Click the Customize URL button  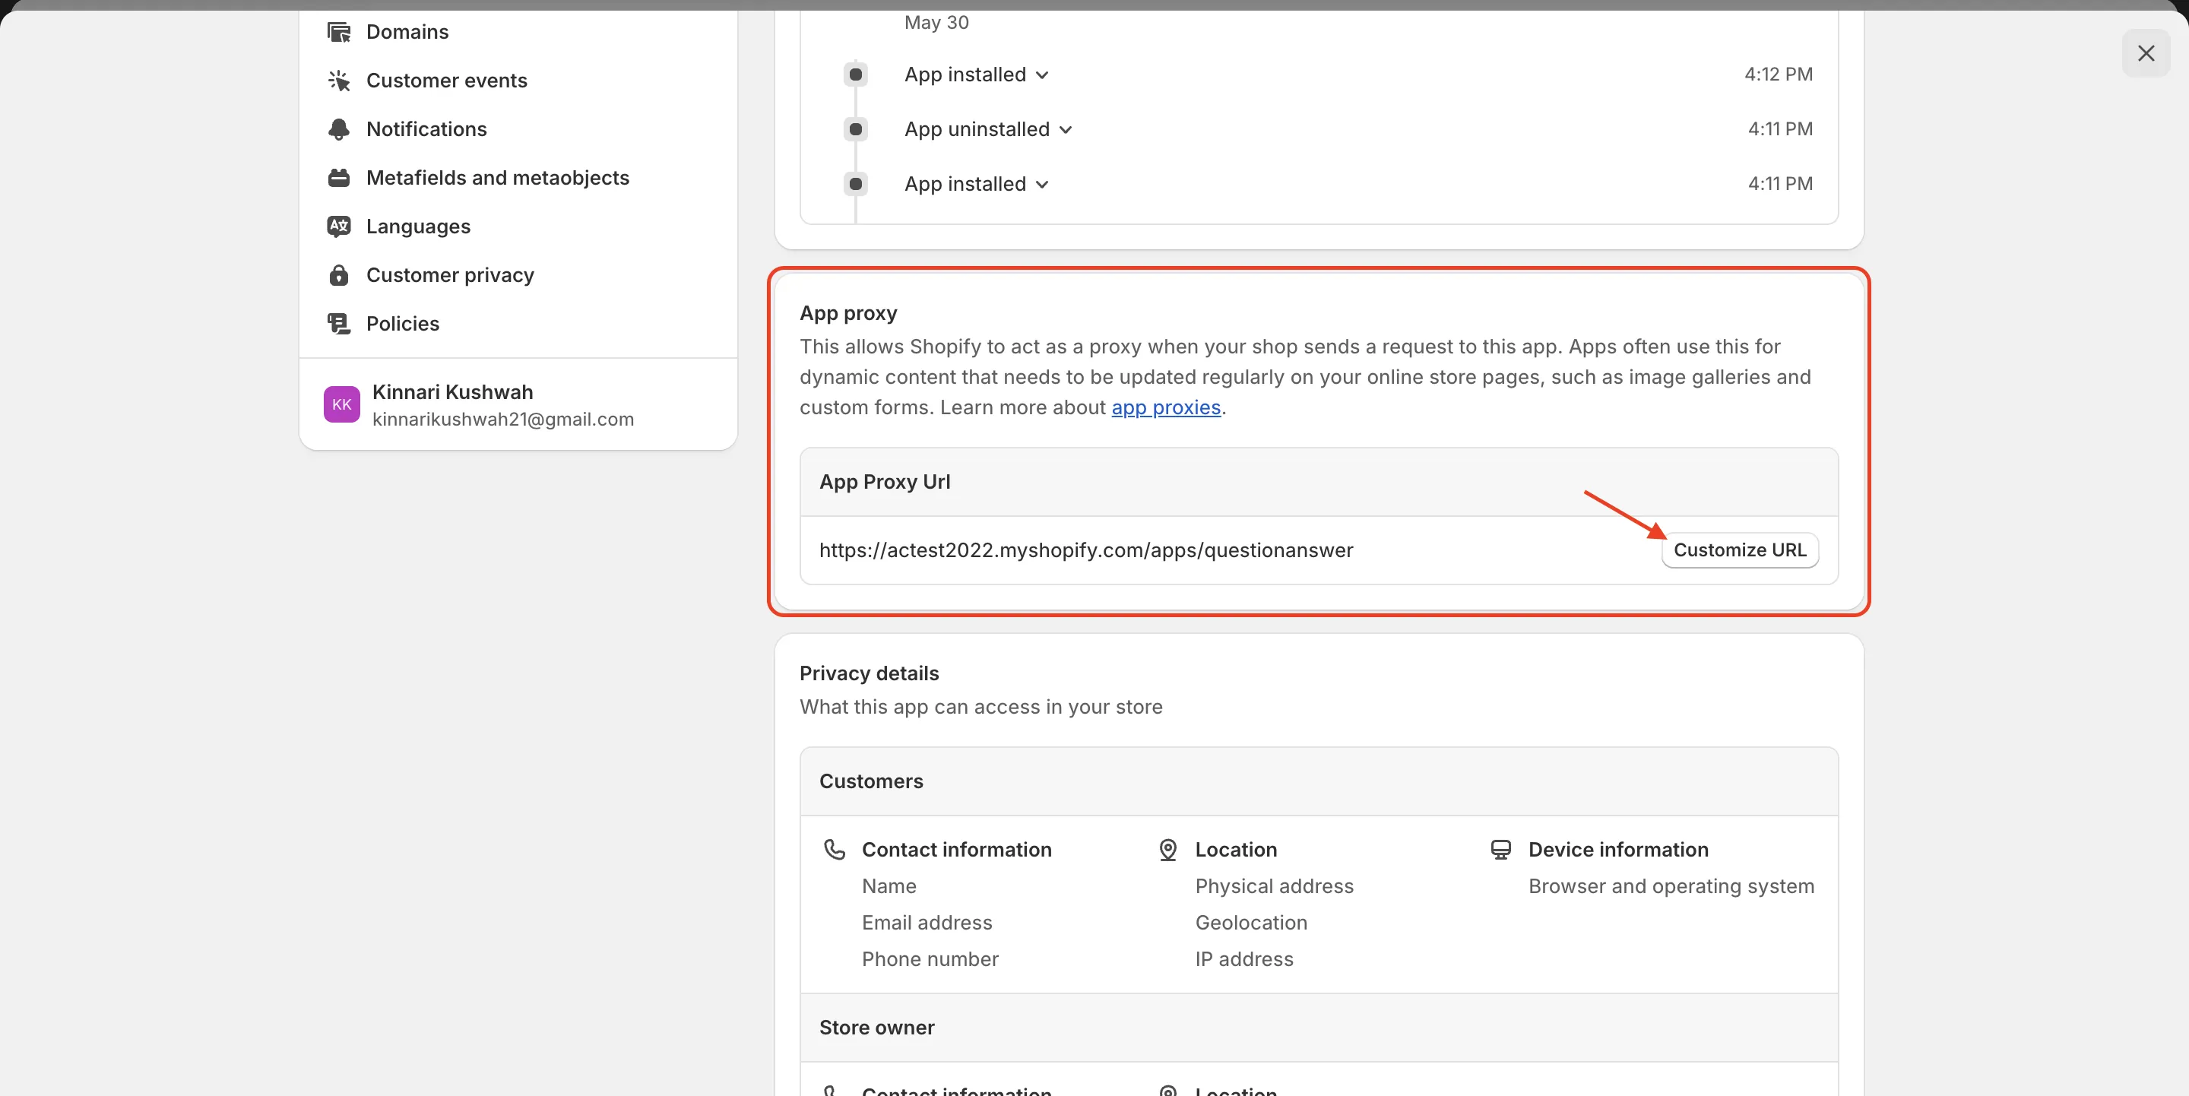click(x=1740, y=550)
